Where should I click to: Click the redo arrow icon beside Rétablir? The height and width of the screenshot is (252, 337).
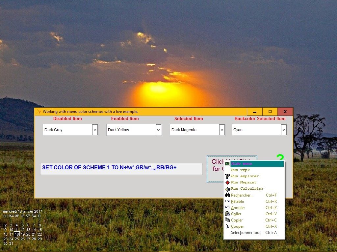(227, 201)
